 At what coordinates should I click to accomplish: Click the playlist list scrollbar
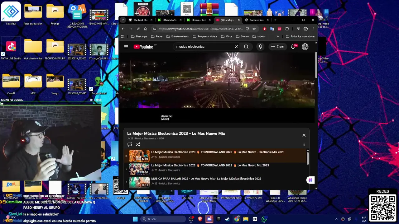coord(308,158)
